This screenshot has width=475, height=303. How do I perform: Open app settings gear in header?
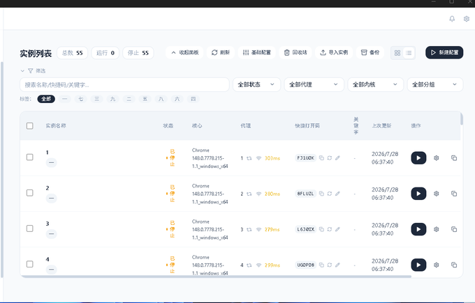coord(467,19)
